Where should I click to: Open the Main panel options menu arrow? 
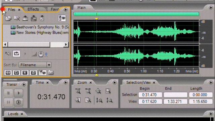point(211,8)
